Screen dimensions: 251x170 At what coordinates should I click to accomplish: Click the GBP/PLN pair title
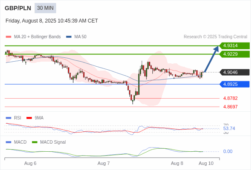pyautogui.click(x=18, y=8)
